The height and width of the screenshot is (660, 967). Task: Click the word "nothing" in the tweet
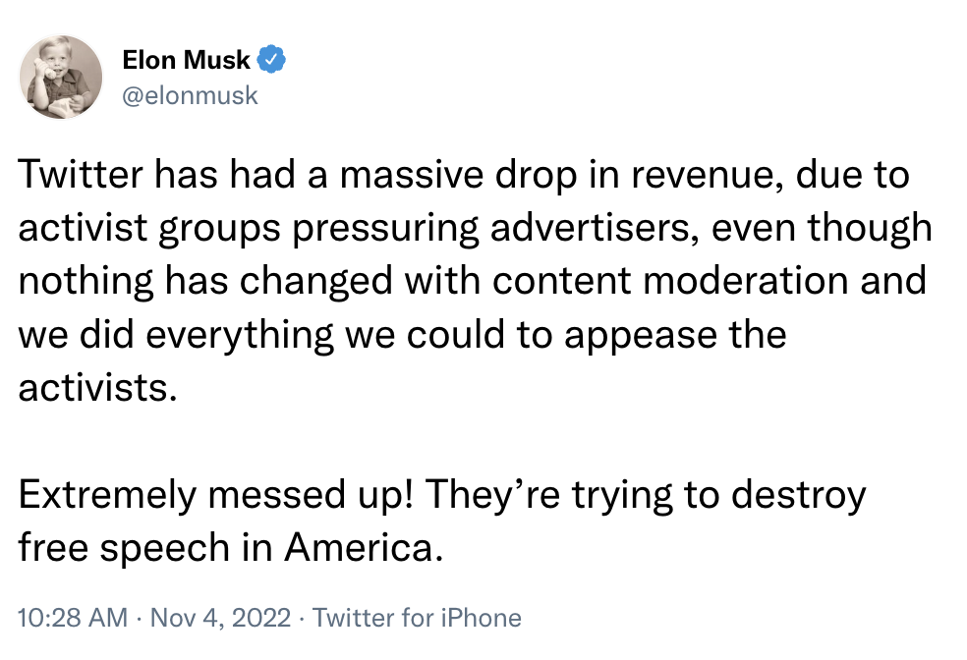(90, 281)
